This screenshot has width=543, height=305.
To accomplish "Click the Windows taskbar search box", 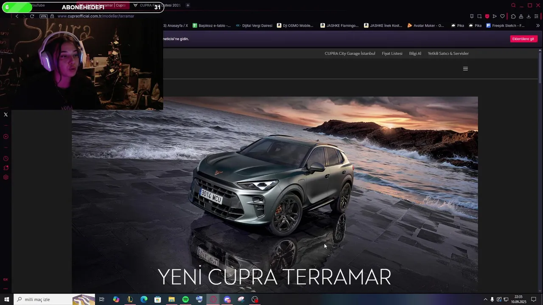I will click(54, 299).
